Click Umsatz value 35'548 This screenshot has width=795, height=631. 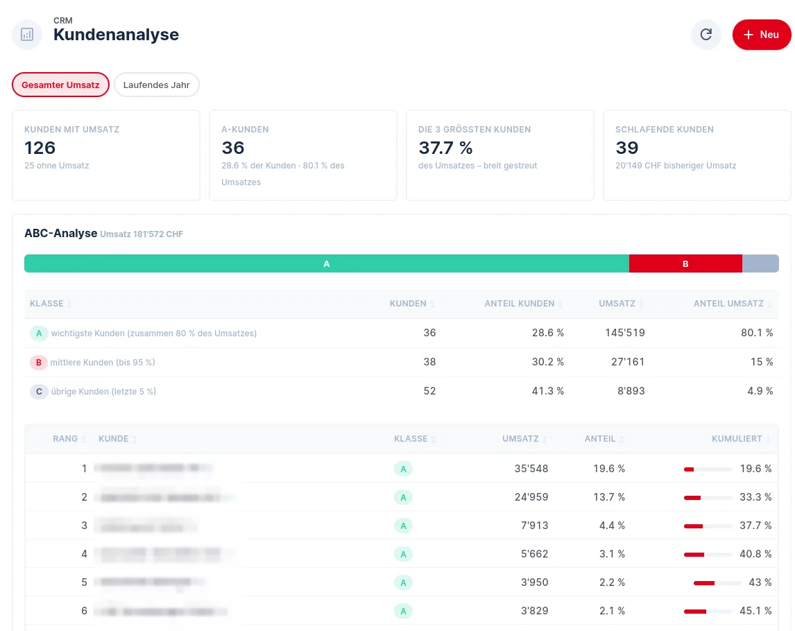point(531,469)
